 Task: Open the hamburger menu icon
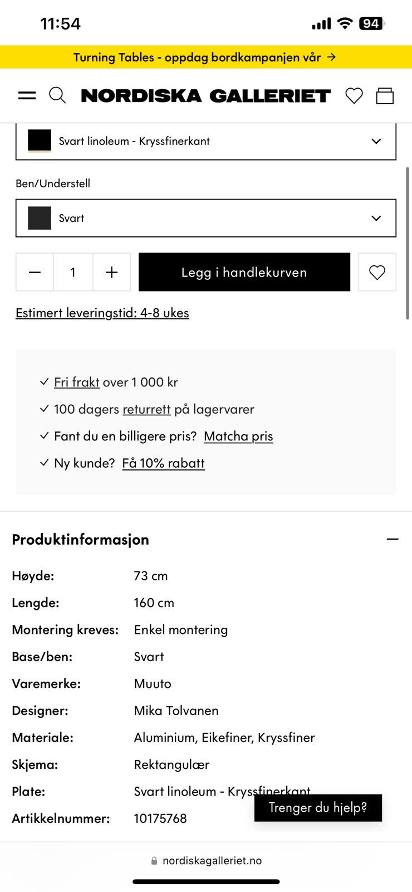pyautogui.click(x=27, y=96)
